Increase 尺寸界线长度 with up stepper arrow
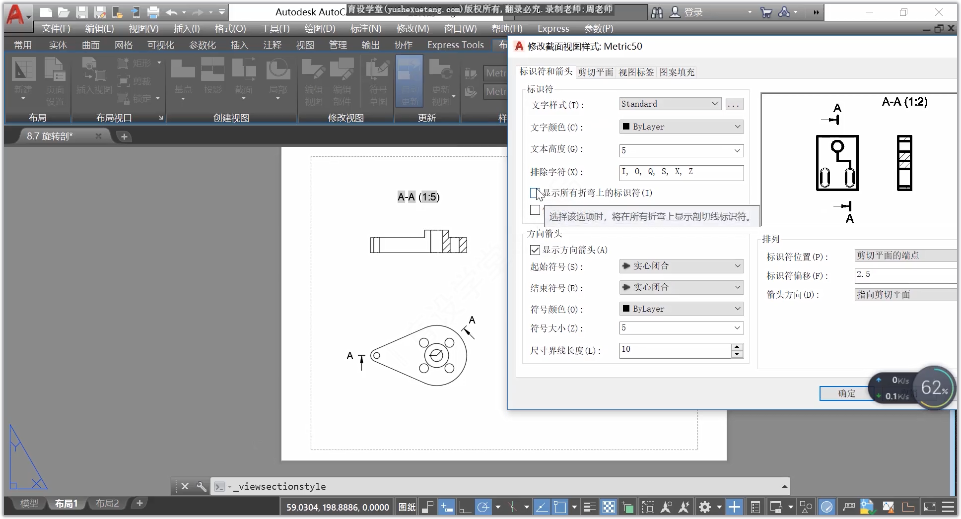Image resolution: width=961 pixels, height=519 pixels. point(737,347)
